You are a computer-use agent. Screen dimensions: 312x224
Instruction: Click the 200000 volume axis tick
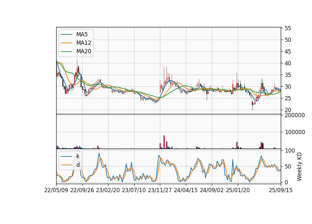(x=295, y=115)
